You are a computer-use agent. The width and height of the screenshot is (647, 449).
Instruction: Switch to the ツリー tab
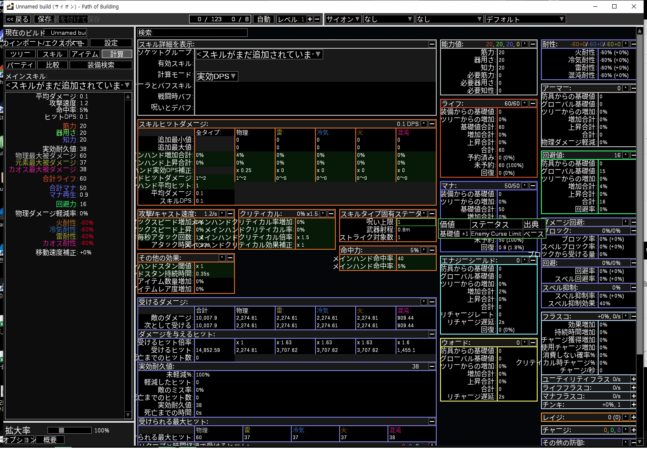tap(20, 54)
